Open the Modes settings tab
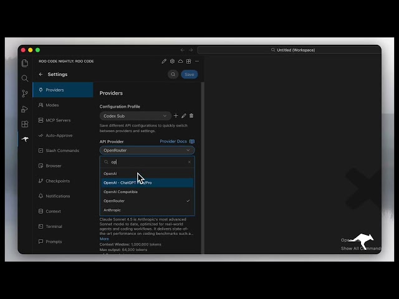399x299 pixels. [x=63, y=105]
